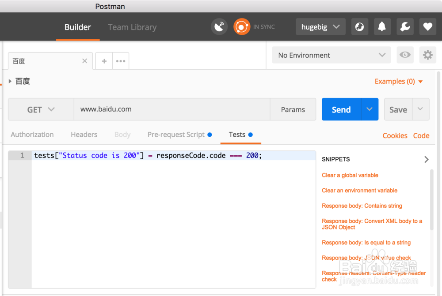Open the notifications bell
Viewport: 442px width, 296px height.
point(382,27)
